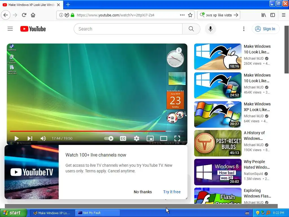Open the Windows start menu
The height and width of the screenshot is (217, 289).
pyautogui.click(x=13, y=213)
